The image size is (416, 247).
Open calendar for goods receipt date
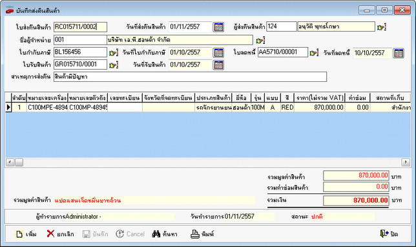tap(218, 65)
